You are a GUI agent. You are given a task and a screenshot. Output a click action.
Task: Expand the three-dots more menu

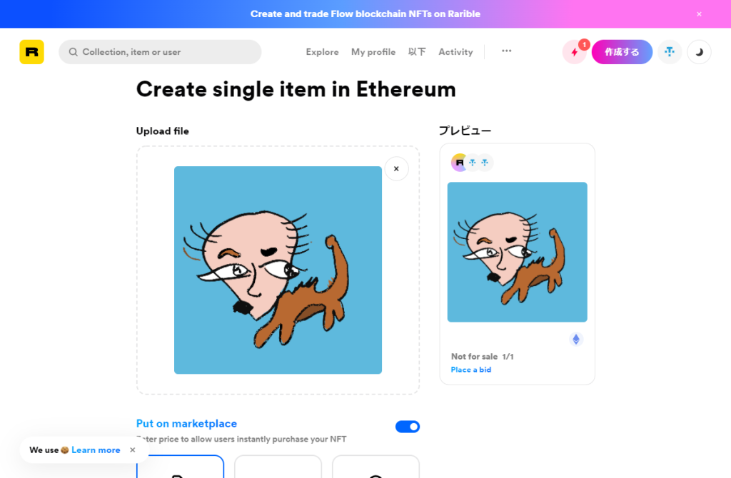point(506,51)
